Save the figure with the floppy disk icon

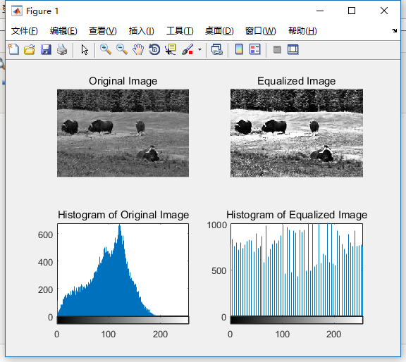[x=46, y=49]
